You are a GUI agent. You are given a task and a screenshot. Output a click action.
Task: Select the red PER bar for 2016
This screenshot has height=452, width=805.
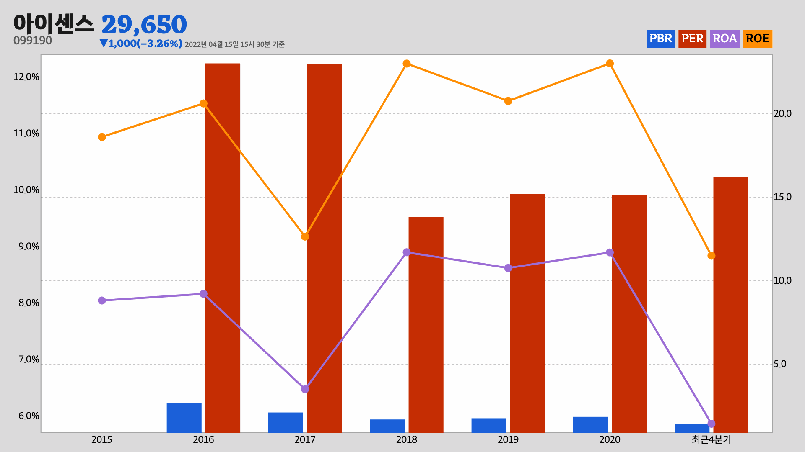tap(223, 248)
